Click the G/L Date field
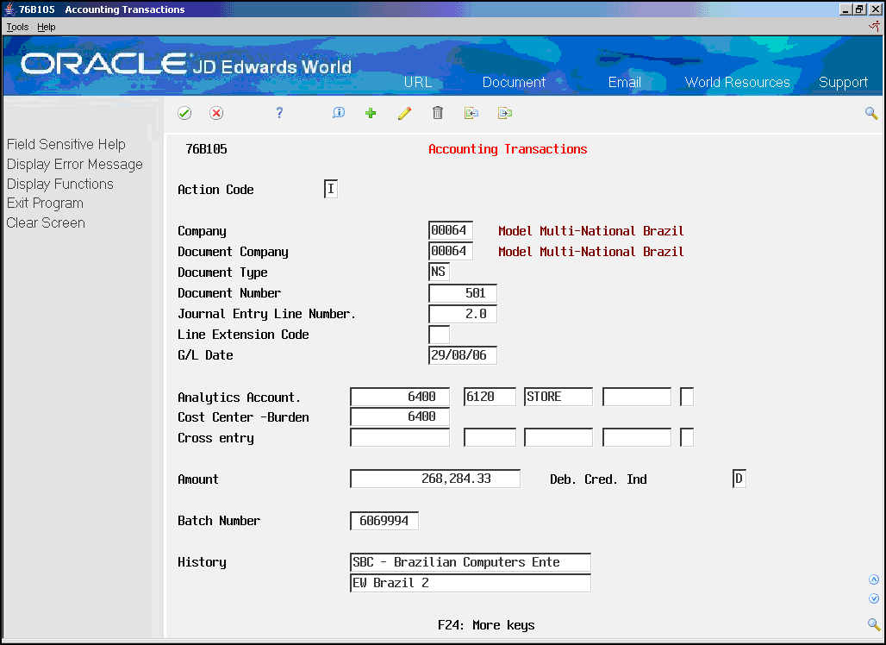The image size is (886, 645). [462, 355]
